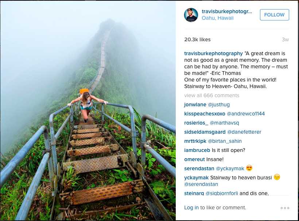Open jonwlane commenter profile

[x=195, y=104]
